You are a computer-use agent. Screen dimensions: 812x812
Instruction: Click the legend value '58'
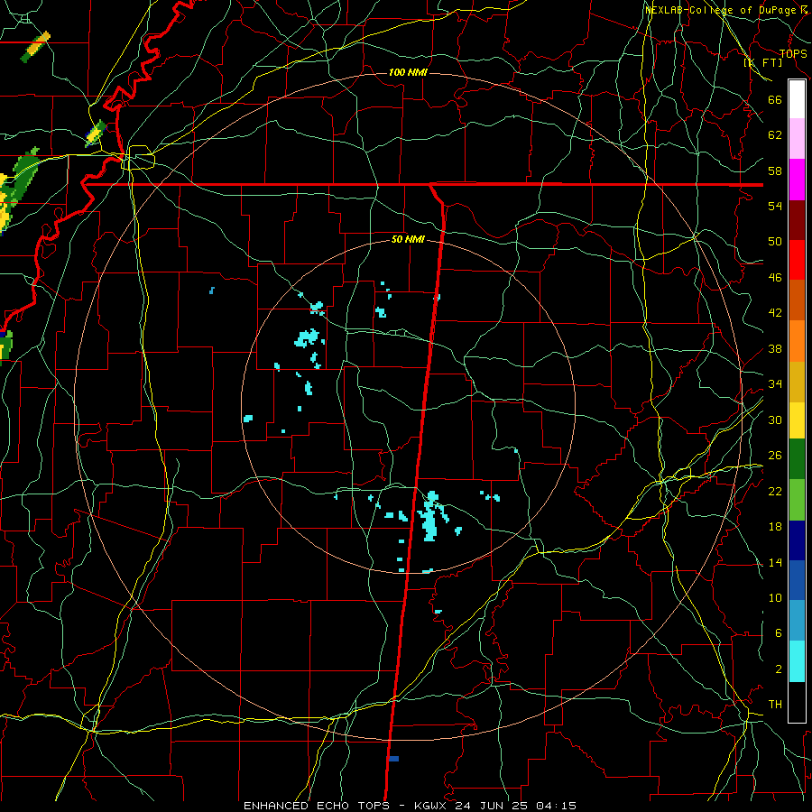click(x=775, y=171)
